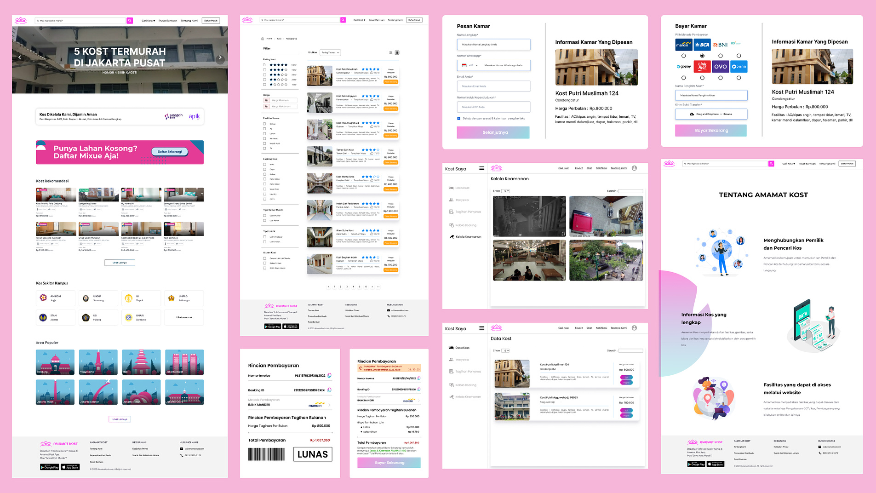Click the Harga Minimum input field
The image size is (876, 493).
pos(283,100)
